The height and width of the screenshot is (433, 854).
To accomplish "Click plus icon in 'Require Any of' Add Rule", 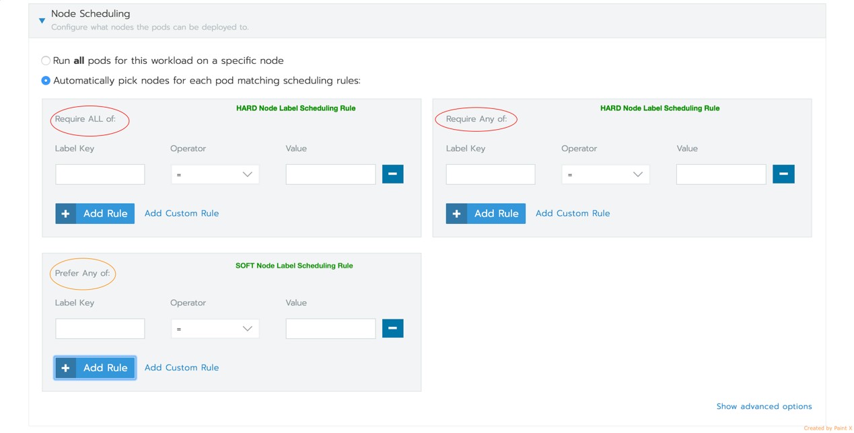I will 456,214.
